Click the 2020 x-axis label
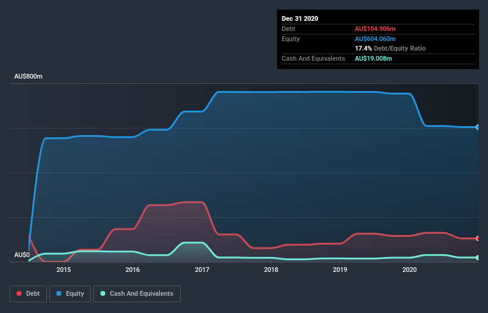The image size is (488, 313). click(x=410, y=270)
